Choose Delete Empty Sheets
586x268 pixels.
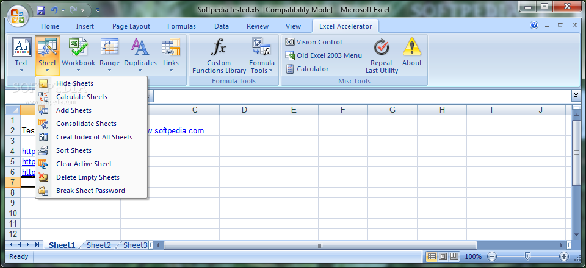(92, 177)
